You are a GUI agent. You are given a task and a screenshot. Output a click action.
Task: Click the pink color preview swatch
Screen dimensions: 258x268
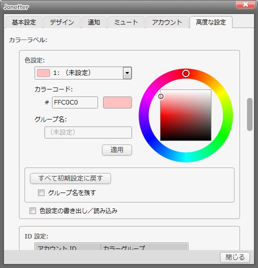click(x=117, y=102)
